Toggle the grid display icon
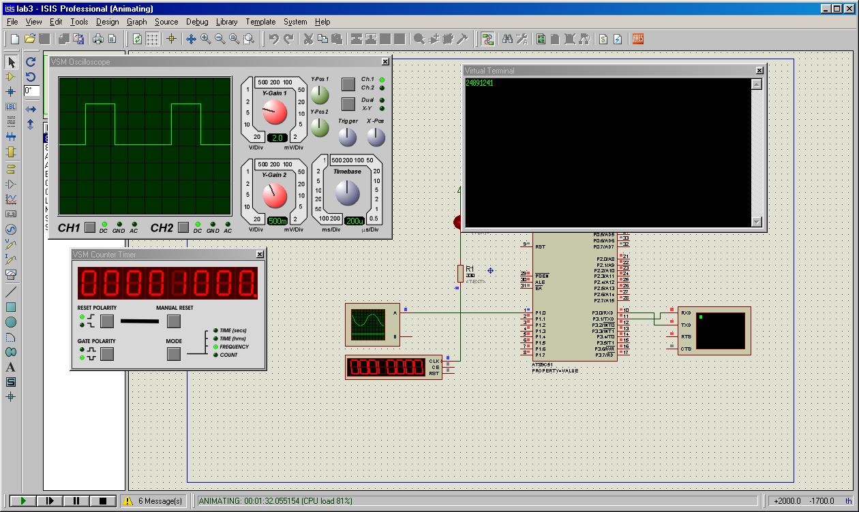The image size is (859, 512). 152,39
